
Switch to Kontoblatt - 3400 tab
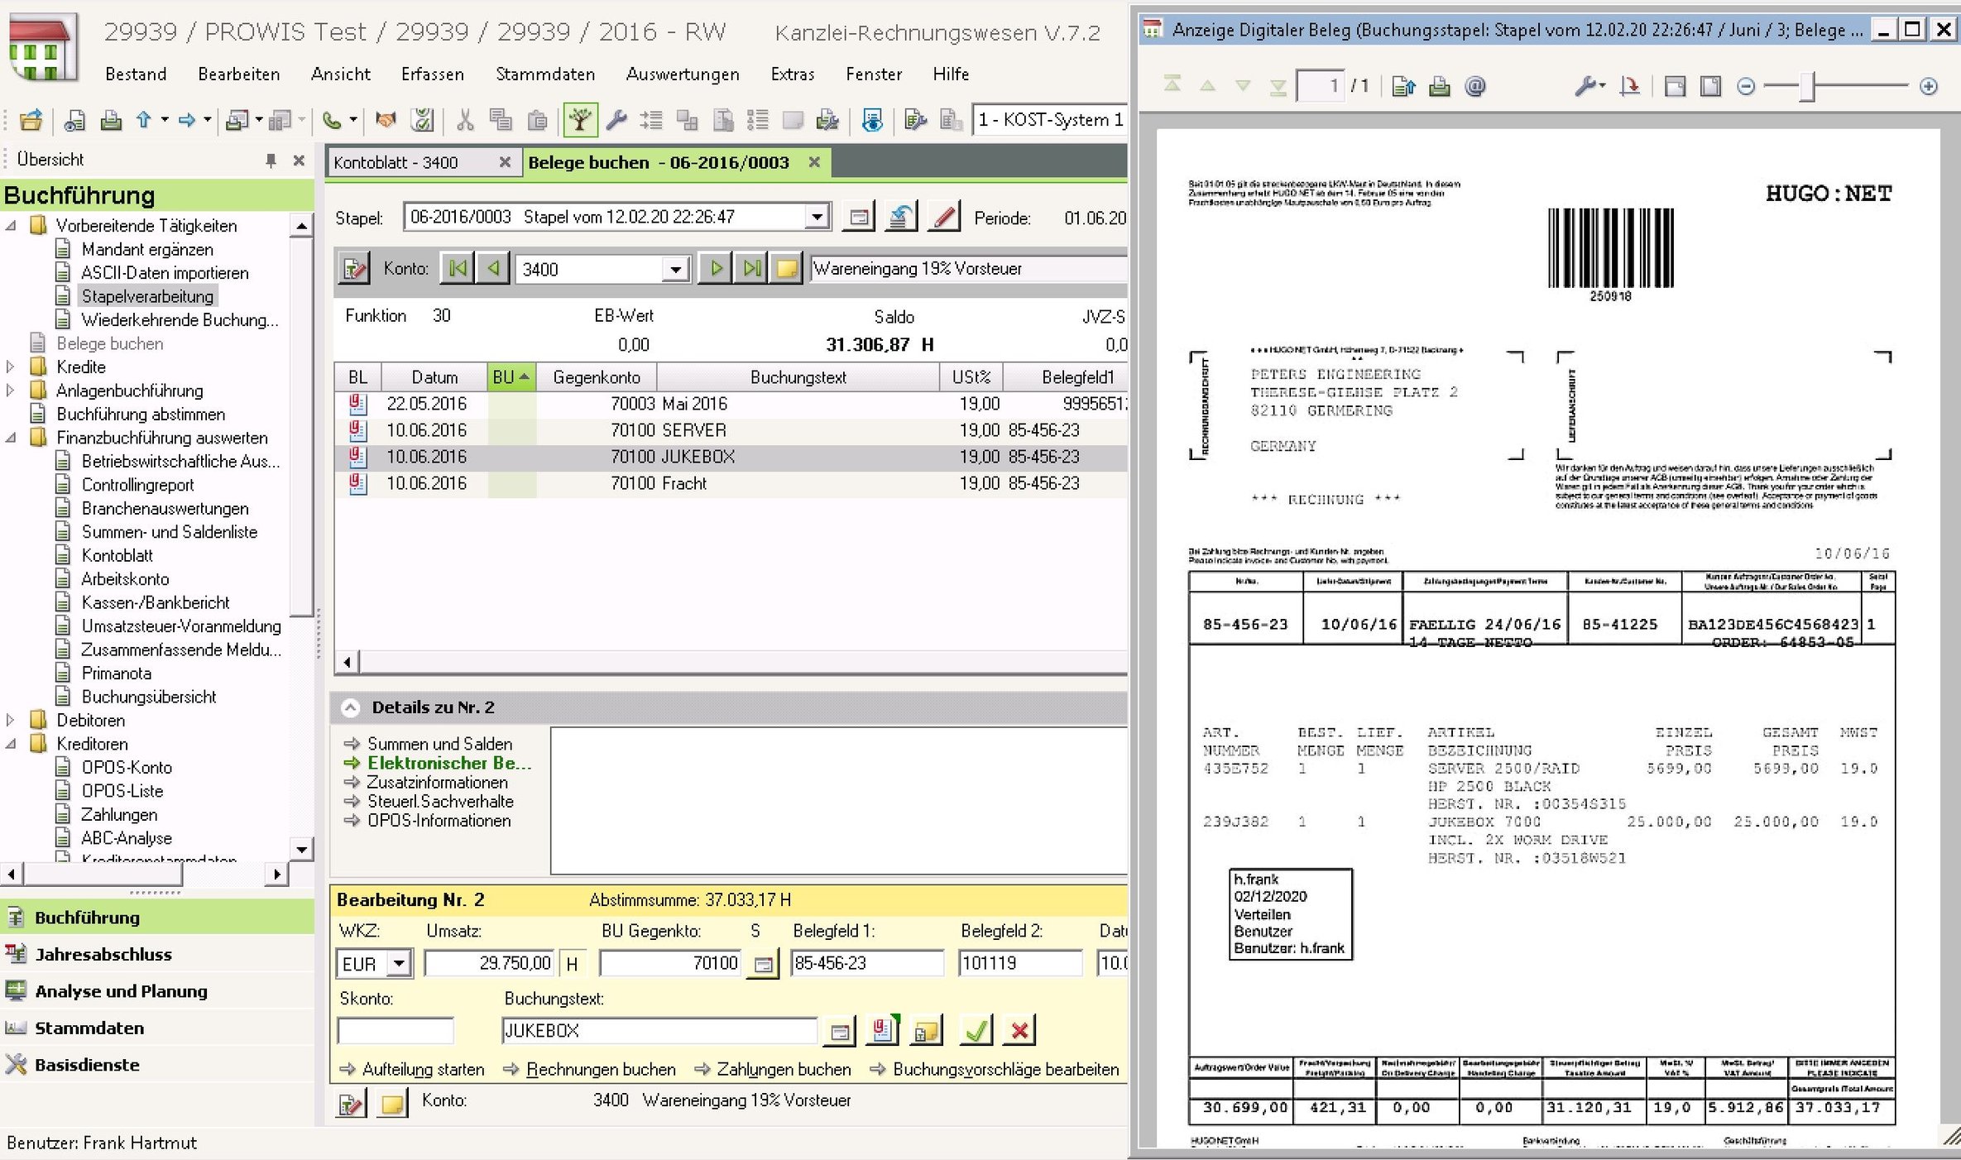point(396,163)
